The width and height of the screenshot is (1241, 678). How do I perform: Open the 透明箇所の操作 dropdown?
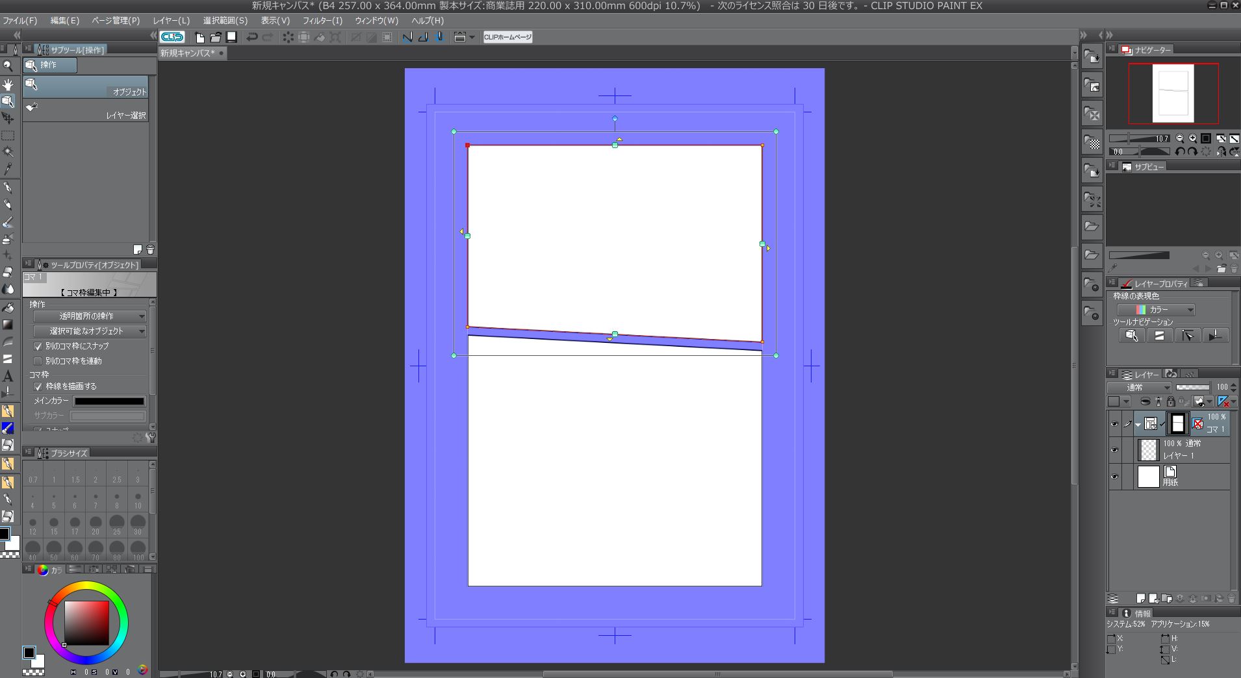[x=90, y=316]
